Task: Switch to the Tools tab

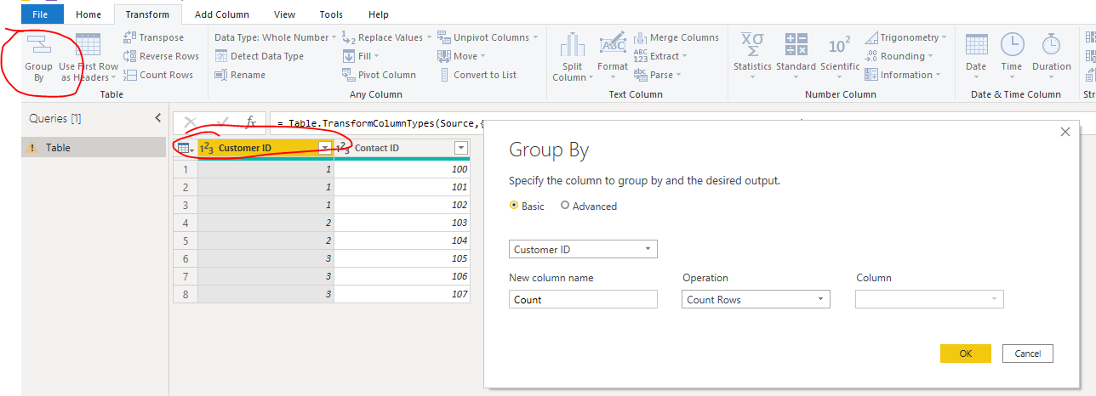Action: (x=332, y=14)
